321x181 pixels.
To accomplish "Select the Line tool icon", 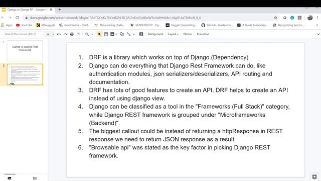I will [129, 34].
